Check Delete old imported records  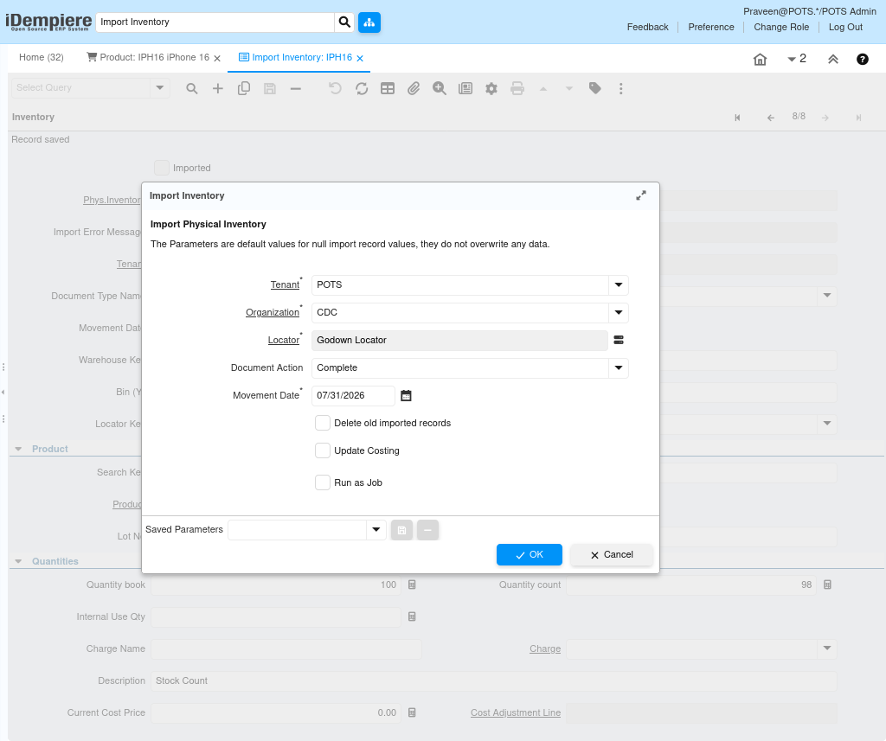point(323,423)
